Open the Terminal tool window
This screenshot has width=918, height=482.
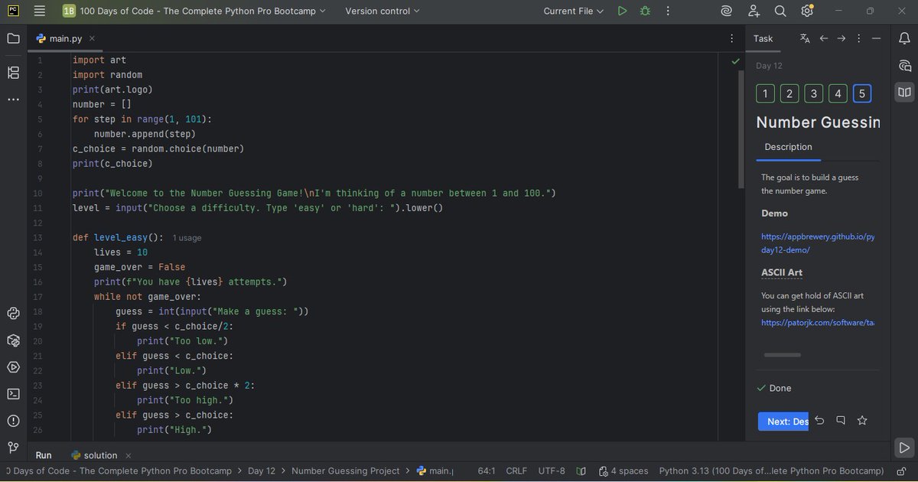click(x=13, y=393)
